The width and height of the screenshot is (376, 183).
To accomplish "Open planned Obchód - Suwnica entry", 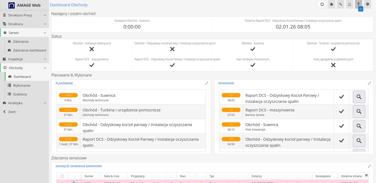I will coord(131,97).
